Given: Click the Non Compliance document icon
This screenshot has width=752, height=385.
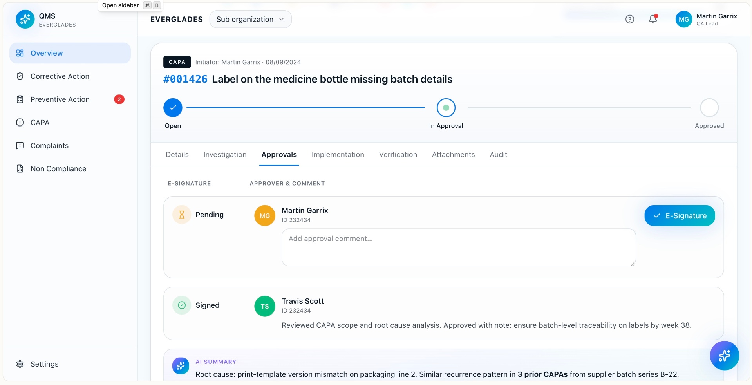Looking at the screenshot, I should [x=20, y=169].
